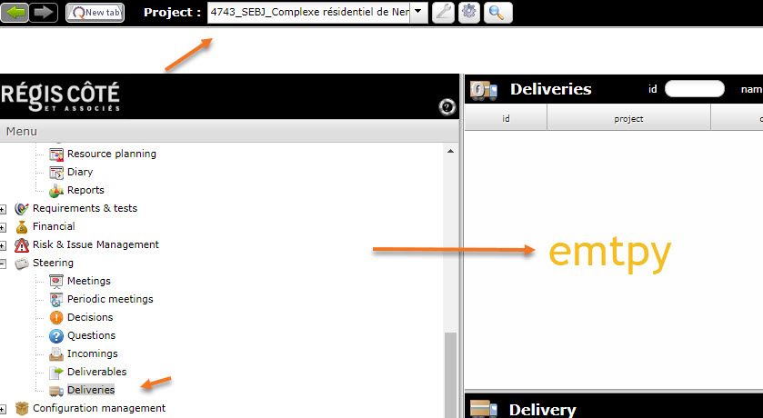Click the green back arrow button
Image resolution: width=763 pixels, height=418 pixels.
point(15,12)
